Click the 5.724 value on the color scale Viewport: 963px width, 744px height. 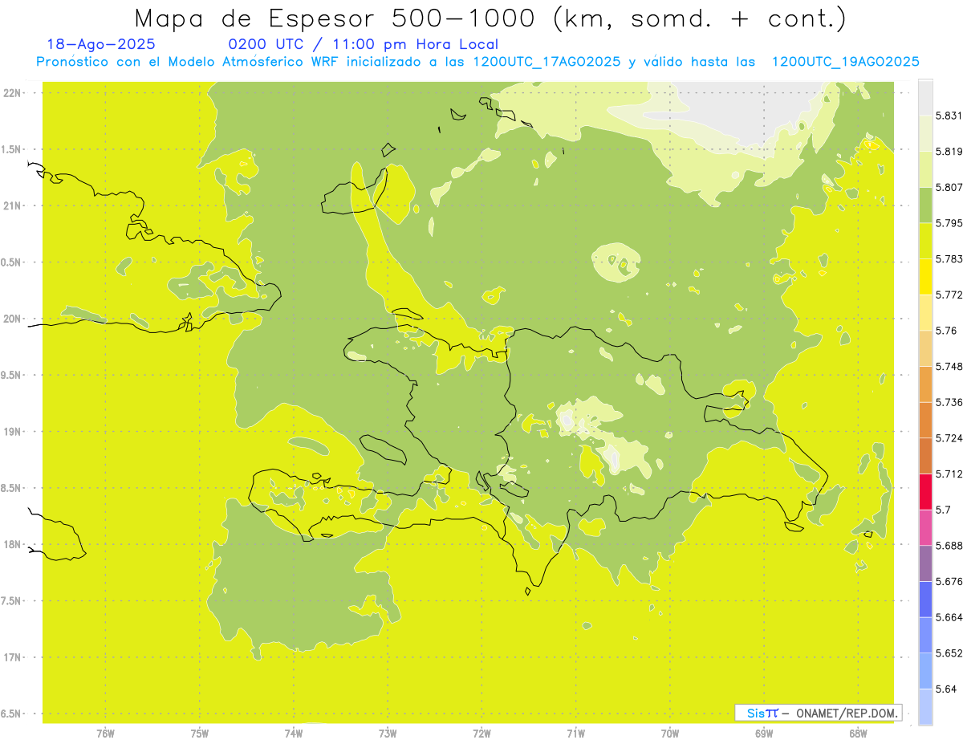coord(949,438)
